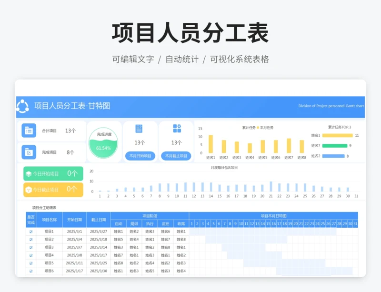381x292 pixels.
Task: Click the cube icon in 今日截止项目
Action: pos(29,190)
